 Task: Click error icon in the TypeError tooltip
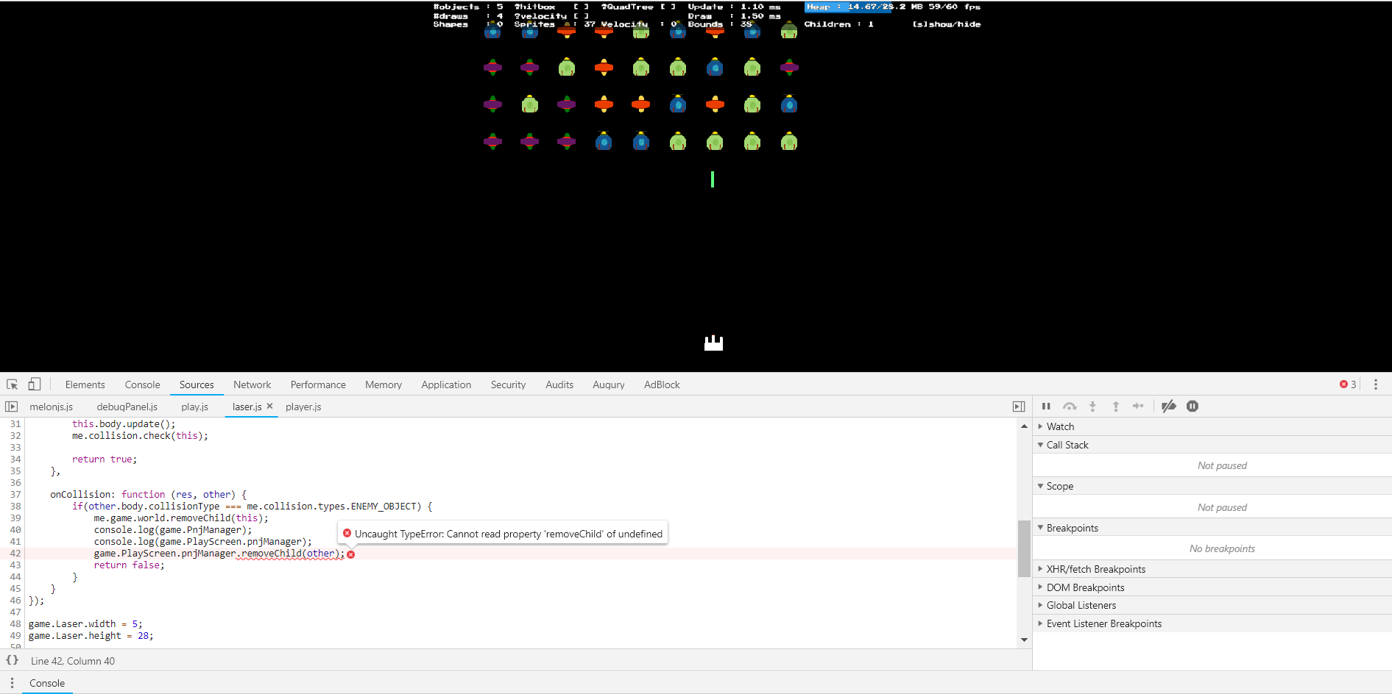click(x=347, y=533)
